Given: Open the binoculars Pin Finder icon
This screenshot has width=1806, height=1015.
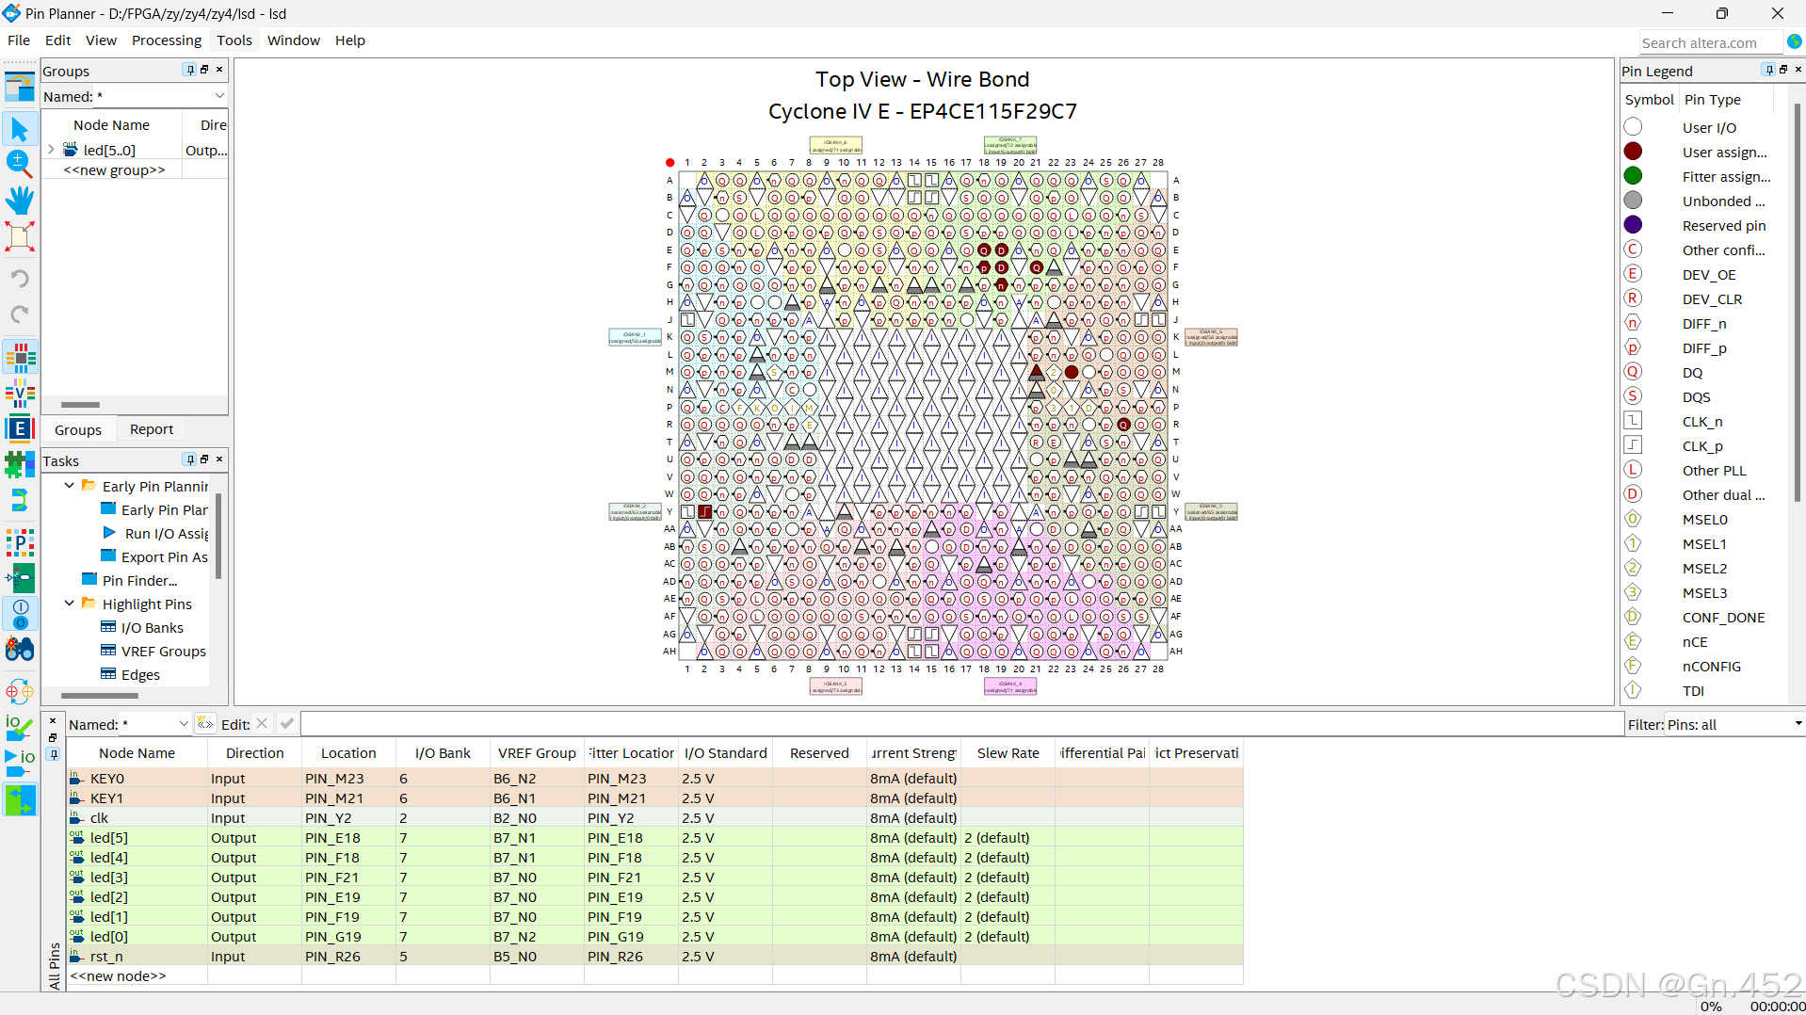Looking at the screenshot, I should click(x=20, y=649).
